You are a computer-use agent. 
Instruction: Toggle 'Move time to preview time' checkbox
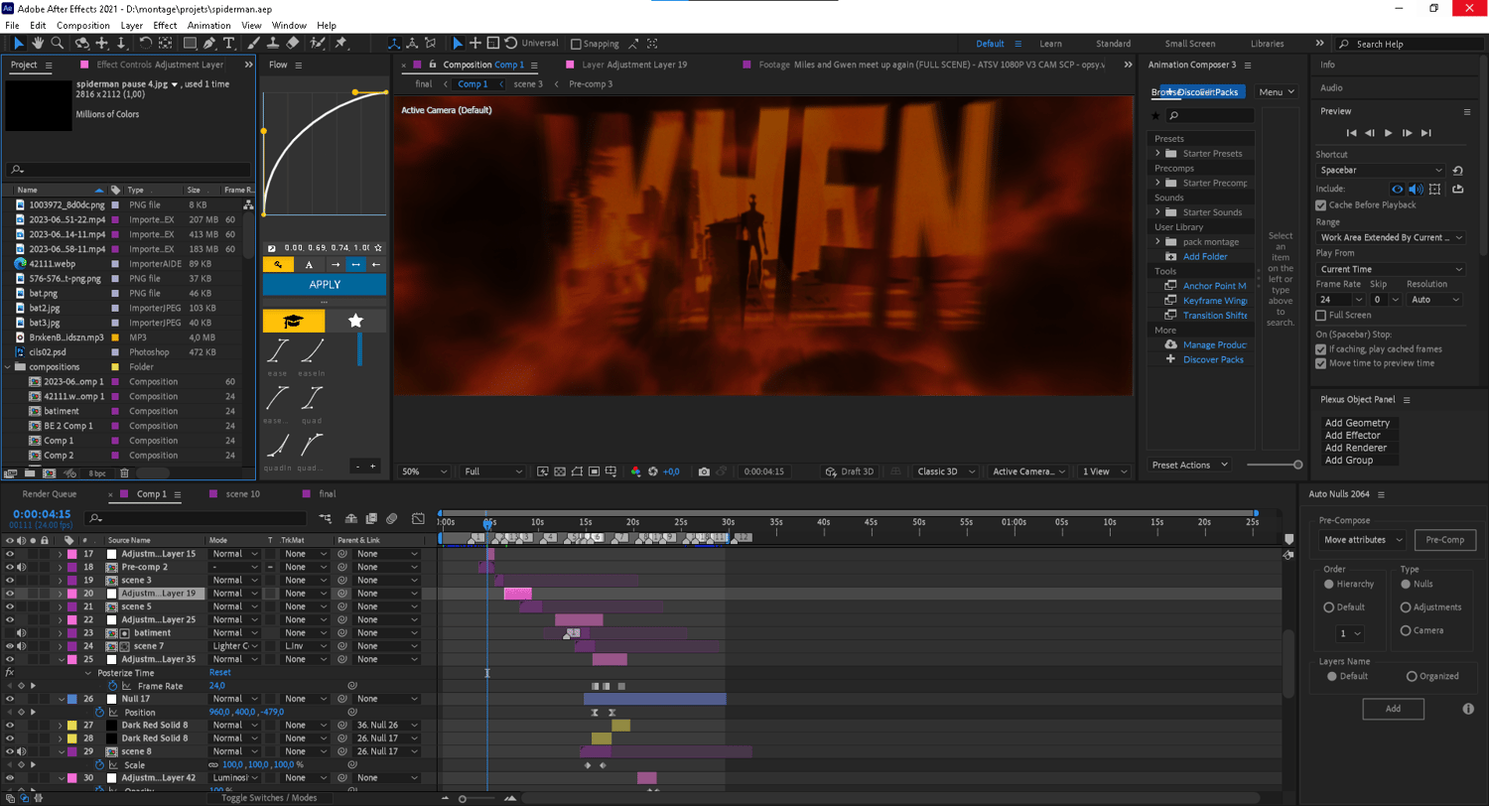pos(1320,363)
